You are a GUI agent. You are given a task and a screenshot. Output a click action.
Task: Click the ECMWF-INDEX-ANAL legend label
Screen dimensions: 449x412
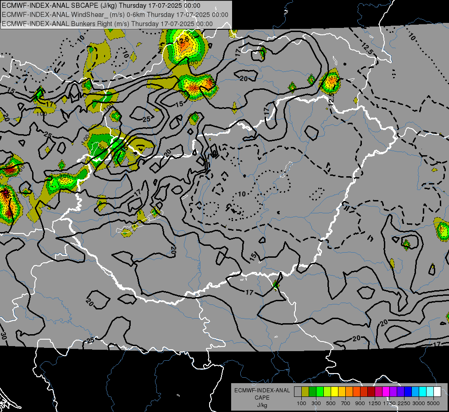point(262,390)
